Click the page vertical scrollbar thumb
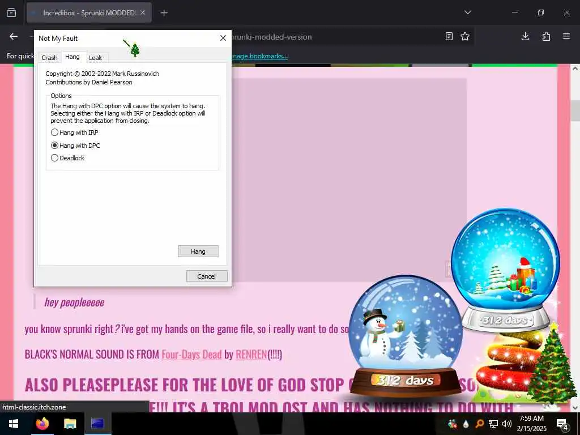The height and width of the screenshot is (435, 580). tap(575, 110)
